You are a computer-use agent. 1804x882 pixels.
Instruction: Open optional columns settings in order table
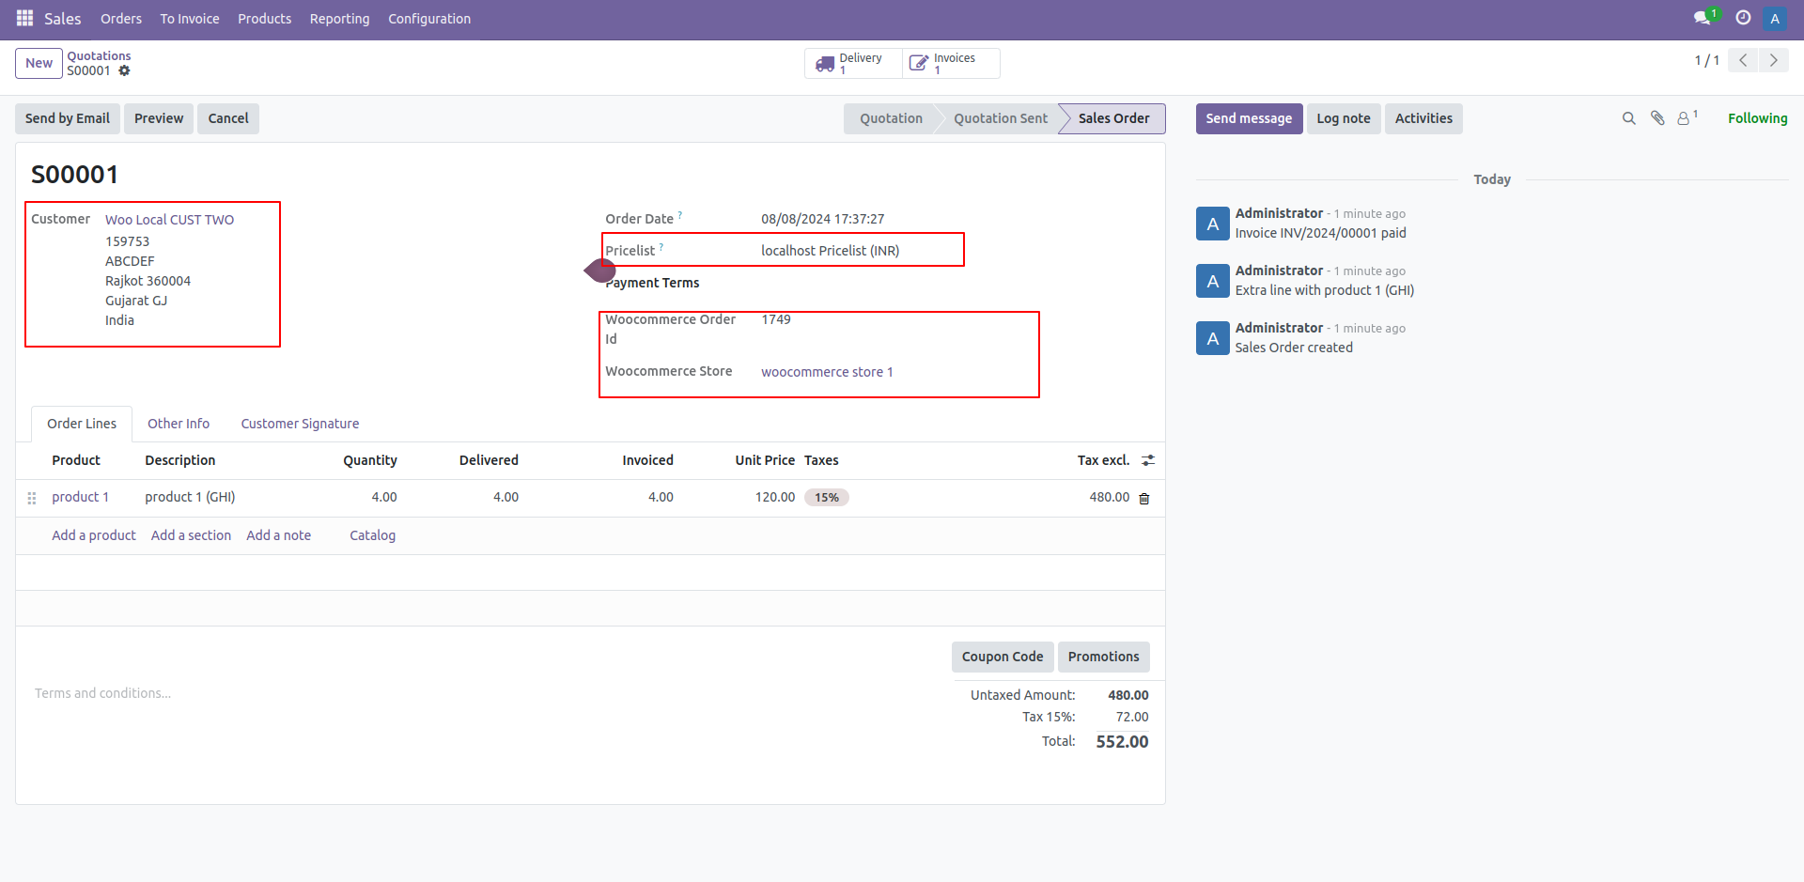1148,460
